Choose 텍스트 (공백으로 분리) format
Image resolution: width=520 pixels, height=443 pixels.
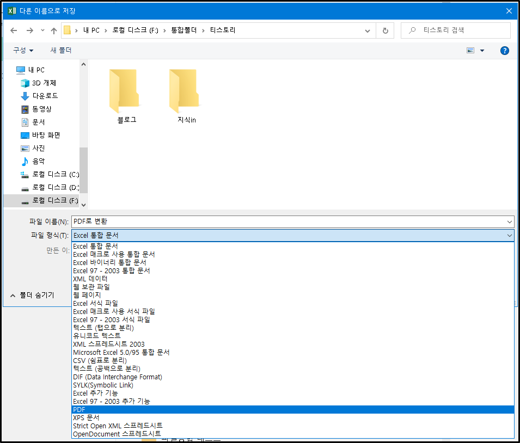293,369
